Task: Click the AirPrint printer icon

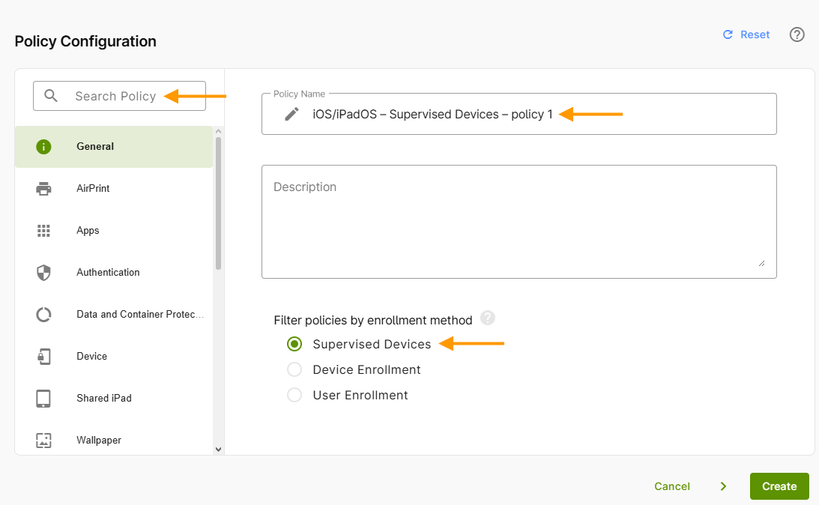Action: point(44,189)
